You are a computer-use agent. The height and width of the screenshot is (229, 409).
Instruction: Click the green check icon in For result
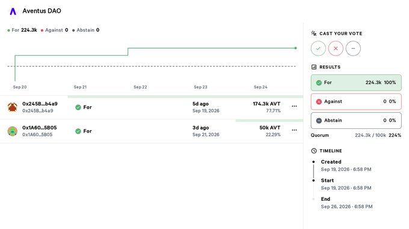click(319, 83)
